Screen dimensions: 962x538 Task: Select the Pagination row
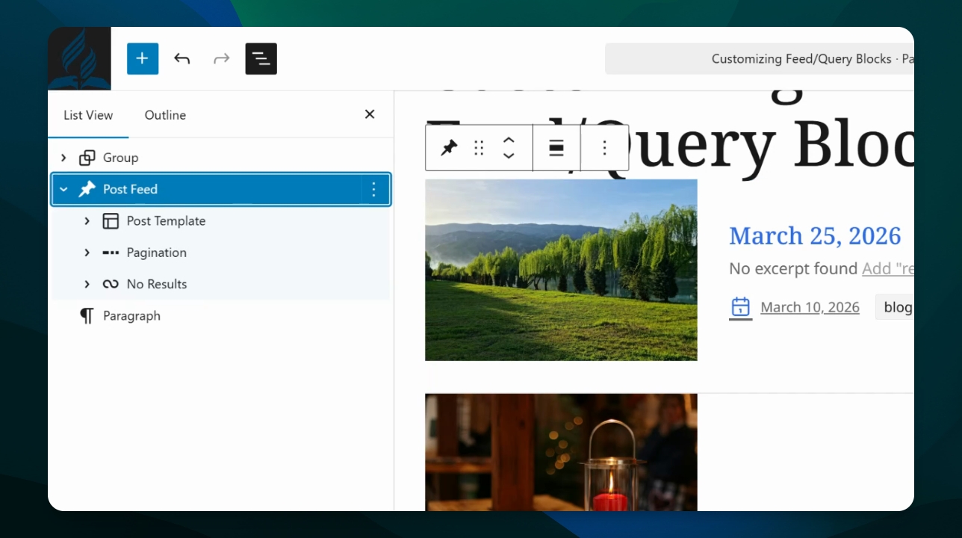point(221,253)
